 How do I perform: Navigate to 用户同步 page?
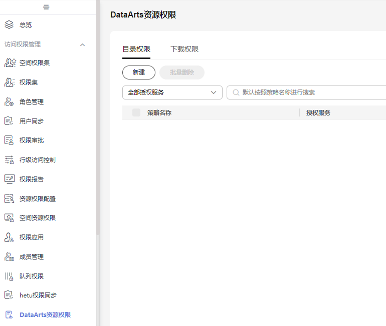pyautogui.click(x=32, y=121)
